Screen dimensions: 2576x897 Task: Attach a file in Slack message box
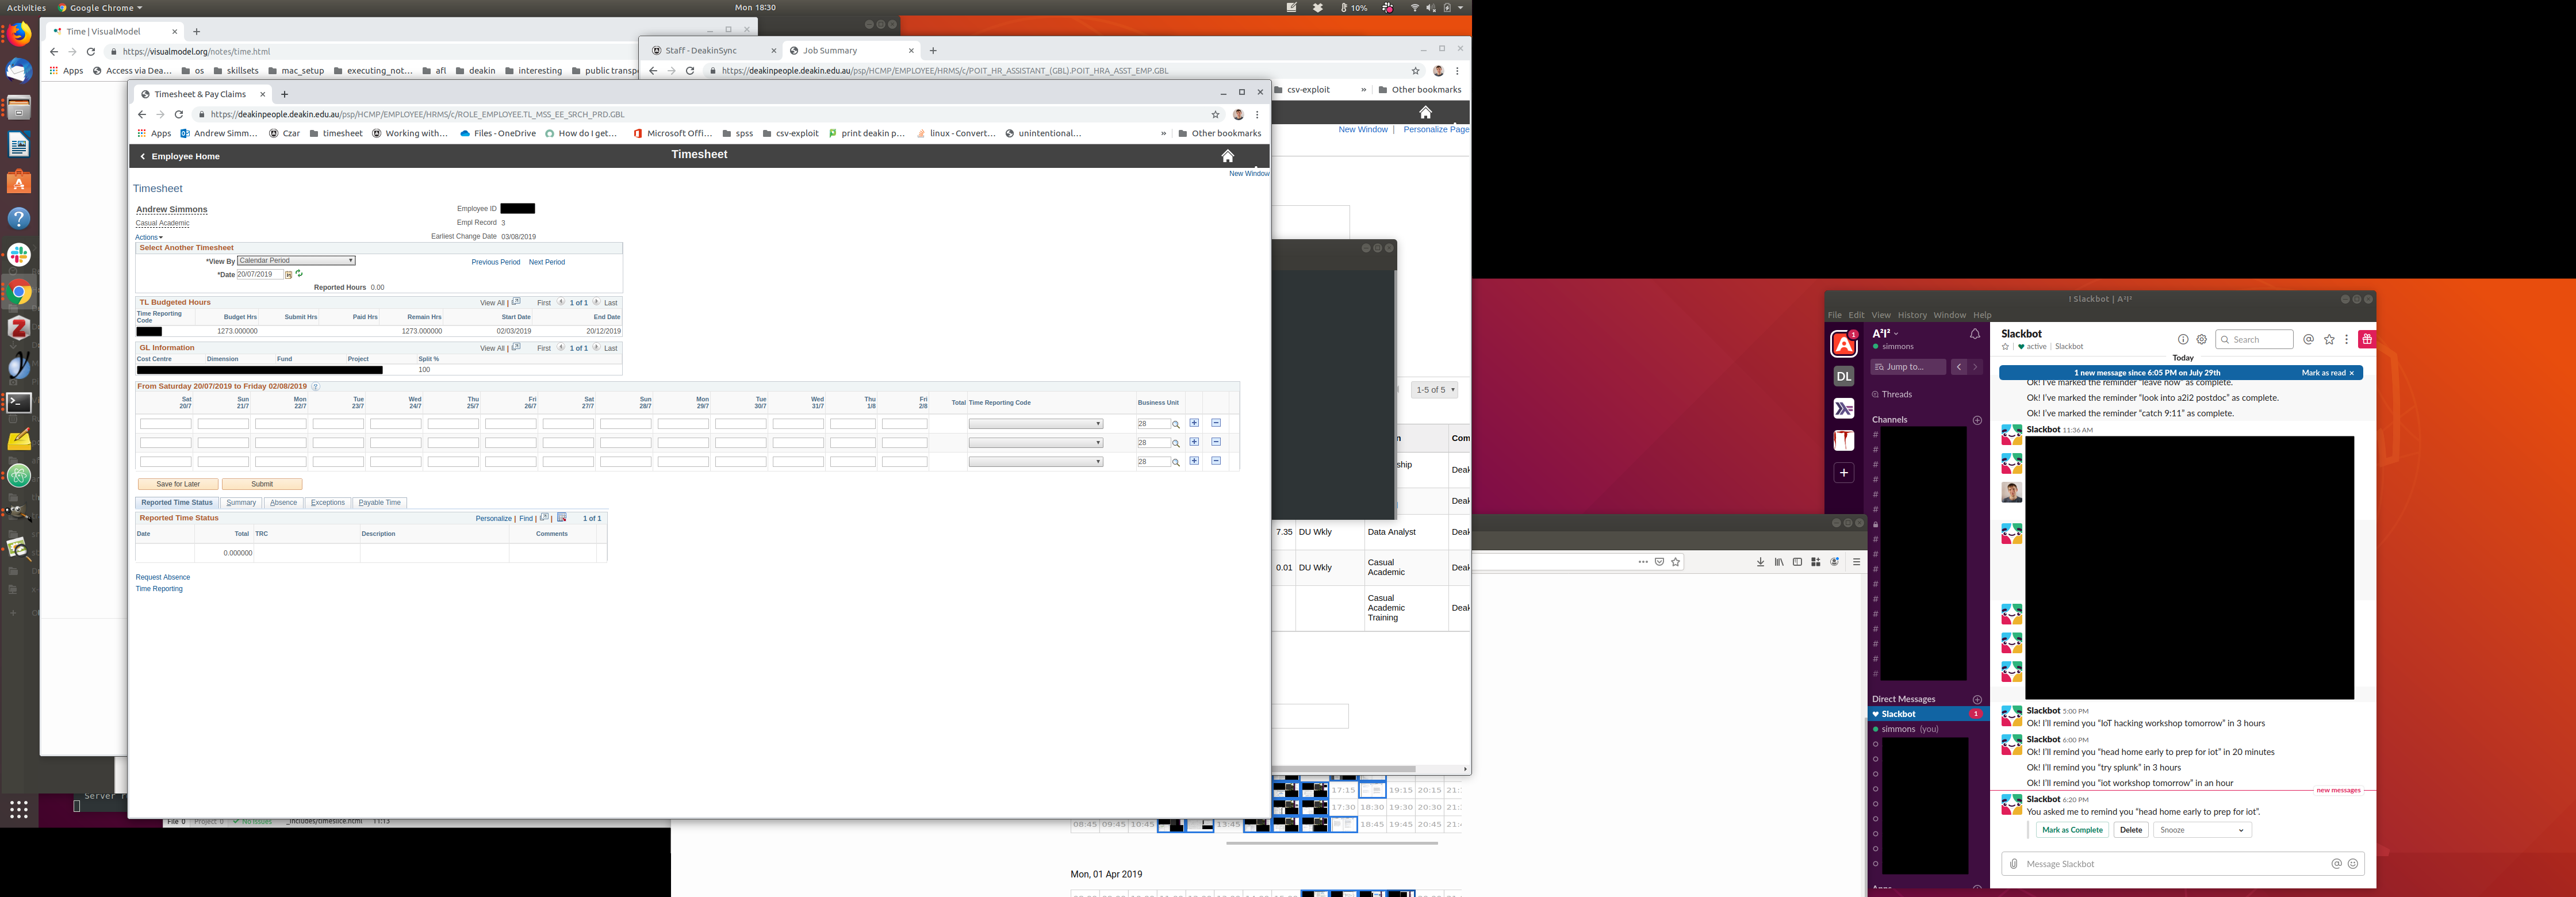click(x=2013, y=864)
